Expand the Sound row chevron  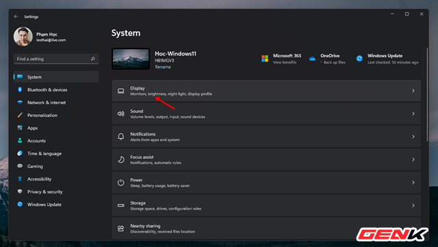pyautogui.click(x=413, y=114)
